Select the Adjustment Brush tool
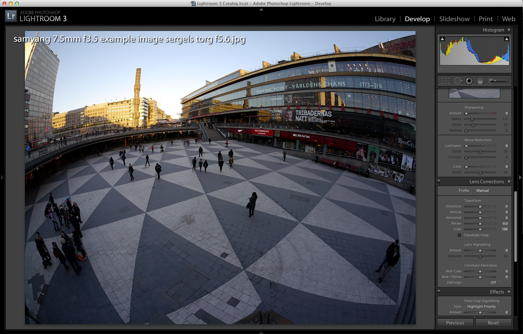The height and width of the screenshot is (334, 523). (498, 81)
